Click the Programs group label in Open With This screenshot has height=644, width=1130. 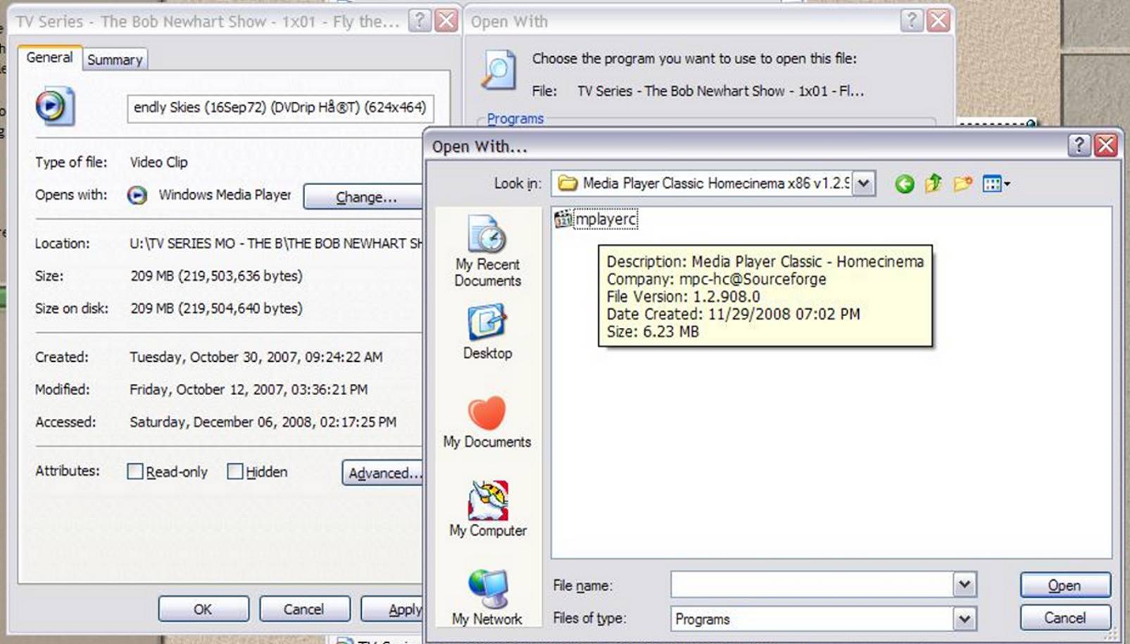click(x=515, y=118)
